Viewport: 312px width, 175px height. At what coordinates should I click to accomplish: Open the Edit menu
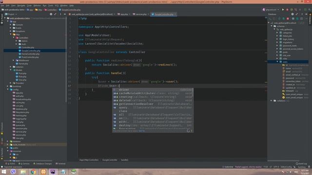point(8,5)
